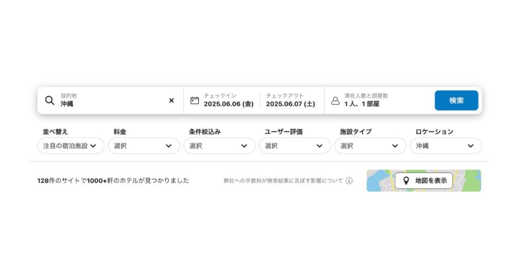This screenshot has width=515, height=271.
Task: Click the 128件のサイト results text
Action: coord(113,180)
